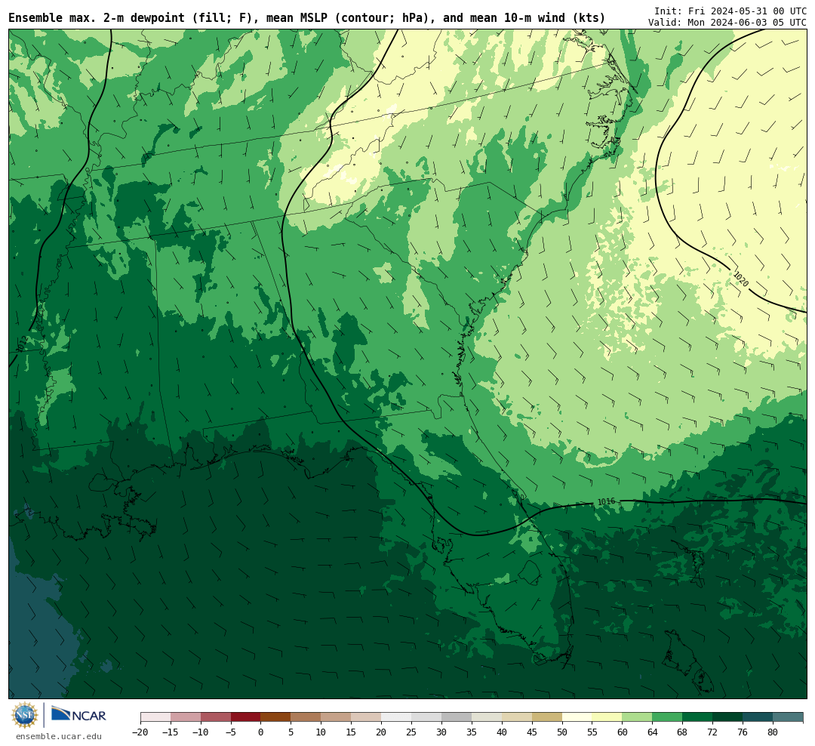
Task: Click the 20 colorbar tick label
Action: pos(382,732)
